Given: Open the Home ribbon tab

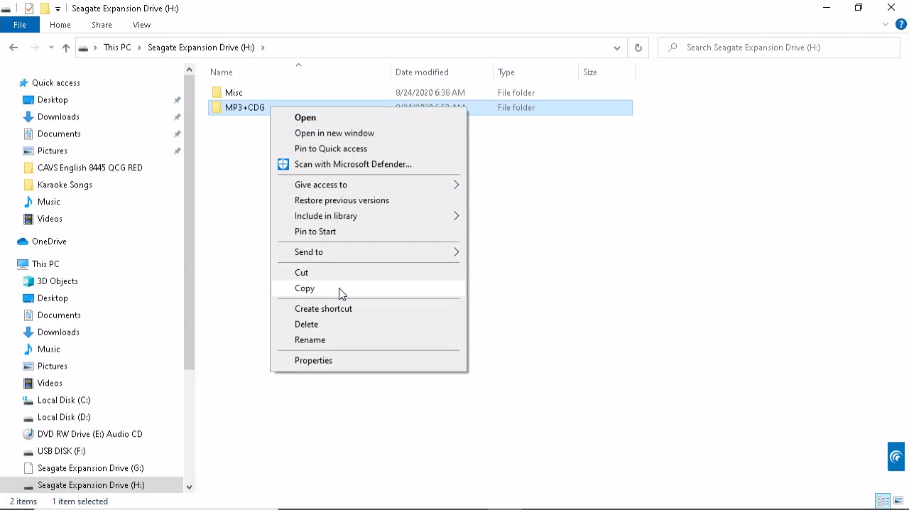Looking at the screenshot, I should click(x=60, y=25).
